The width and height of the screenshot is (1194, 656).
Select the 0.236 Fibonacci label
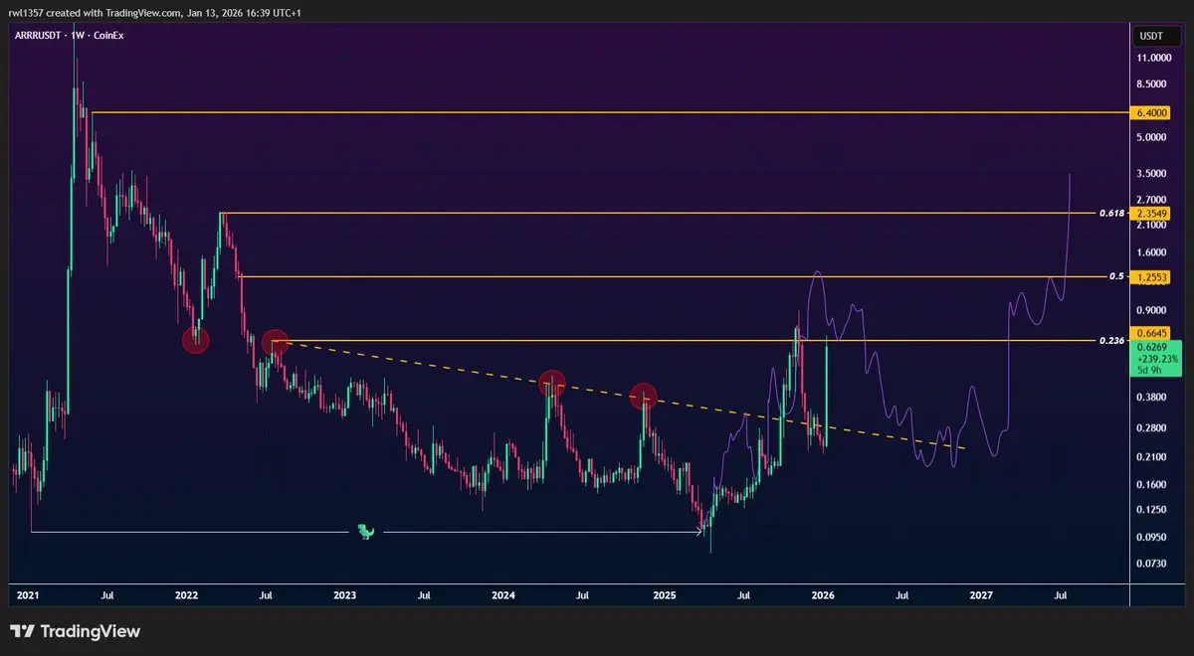[x=1111, y=341]
